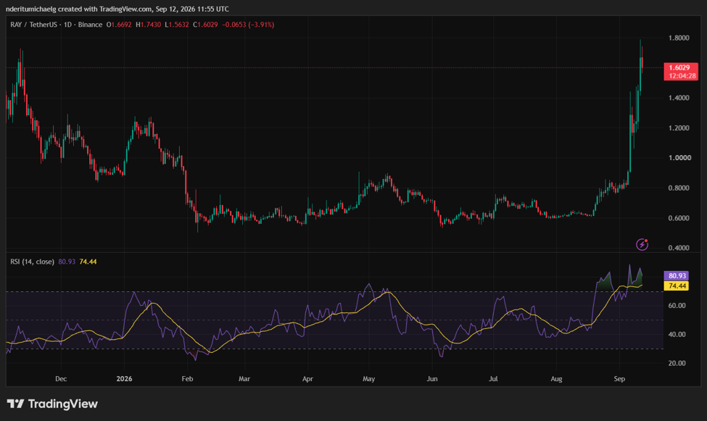Viewport: 707px width, 421px height.
Task: Click the Sep label on time axis
Action: (619, 379)
